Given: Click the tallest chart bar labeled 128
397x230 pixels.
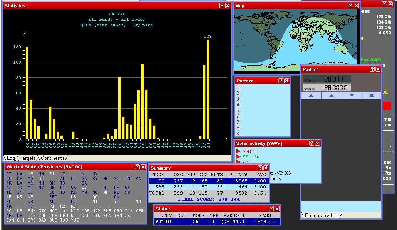Looking at the screenshot, I should point(208,90).
